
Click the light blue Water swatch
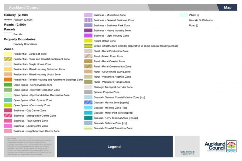183,15
